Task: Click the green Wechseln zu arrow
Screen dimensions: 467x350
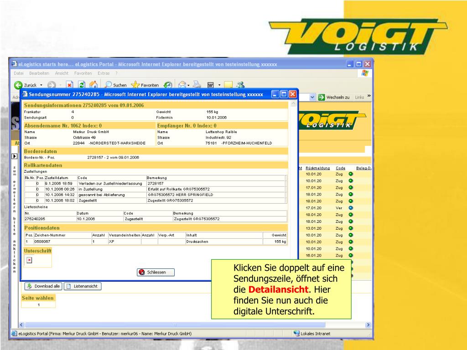Action: click(322, 98)
